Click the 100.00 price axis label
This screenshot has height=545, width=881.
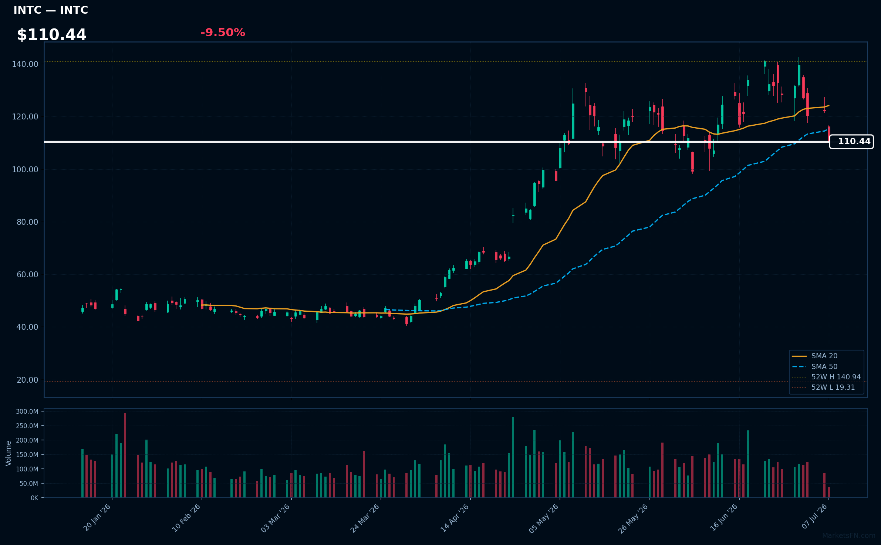25,170
